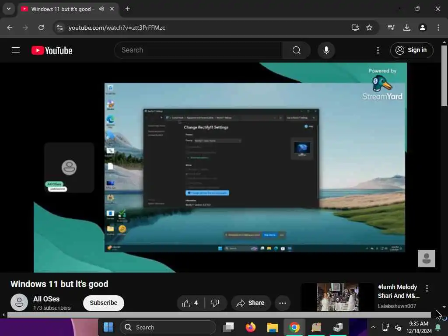Open the Lalalashuwn007 channel name
The width and height of the screenshot is (448, 336).
click(x=397, y=306)
